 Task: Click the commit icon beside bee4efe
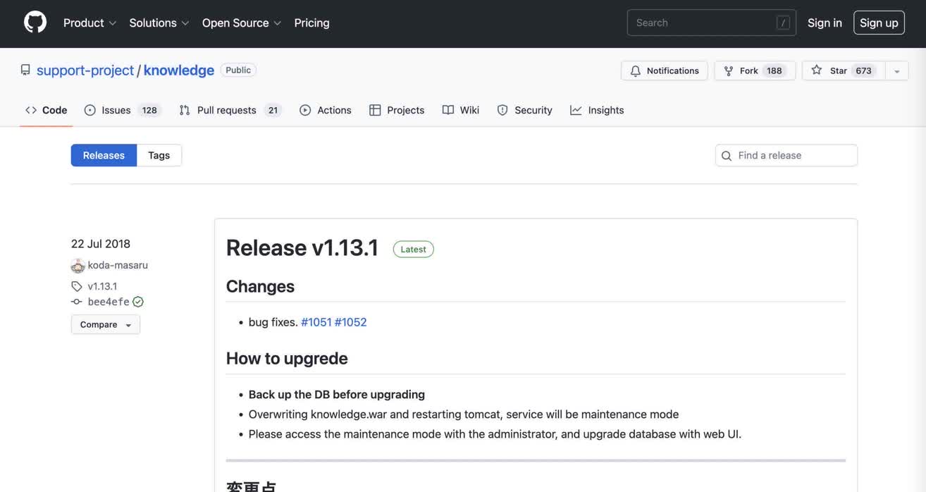[77, 302]
